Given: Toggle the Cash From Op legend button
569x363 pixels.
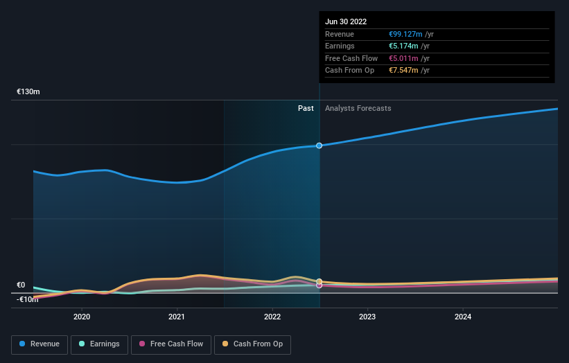Looking at the screenshot, I should (252, 344).
